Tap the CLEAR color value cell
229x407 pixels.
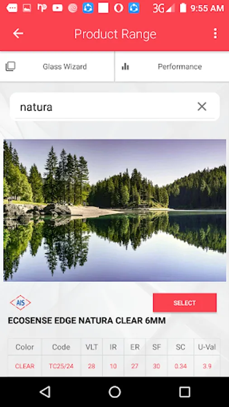(x=25, y=366)
